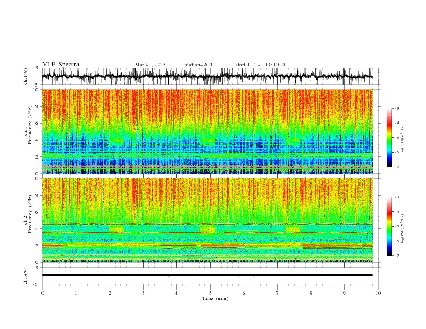Click the "-7" label on ch.2 colorbar

[x=397, y=256]
